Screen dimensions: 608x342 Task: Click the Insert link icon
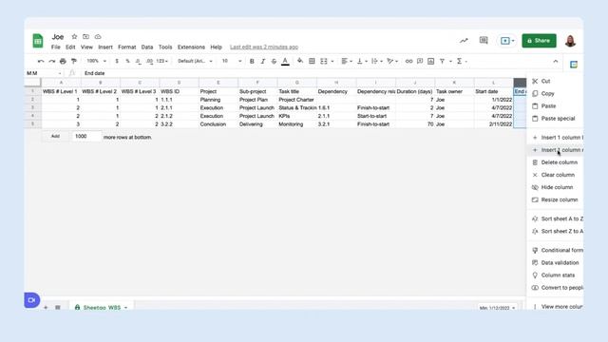tap(408, 61)
